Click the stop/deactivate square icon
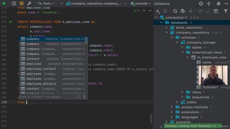The image size is (230, 129). pos(190,11)
